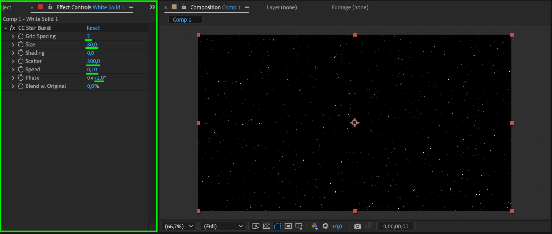Click Reset for CC Star Burst
Image resolution: width=552 pixels, height=234 pixels.
pyautogui.click(x=93, y=28)
